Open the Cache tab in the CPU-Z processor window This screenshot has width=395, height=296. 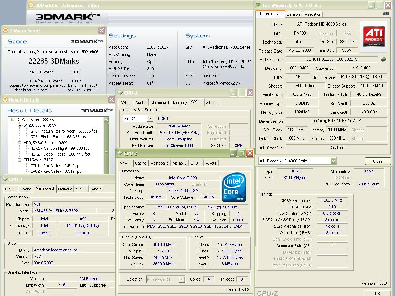[x=141, y=163]
